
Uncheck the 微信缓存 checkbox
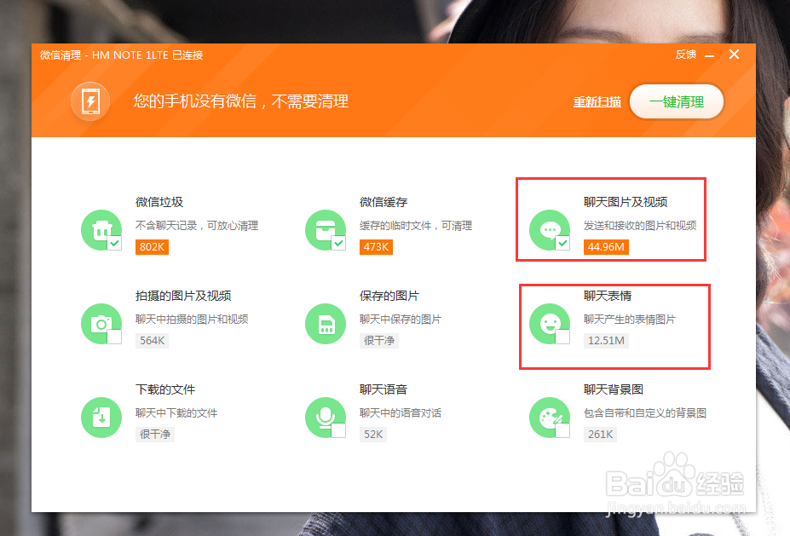(339, 243)
